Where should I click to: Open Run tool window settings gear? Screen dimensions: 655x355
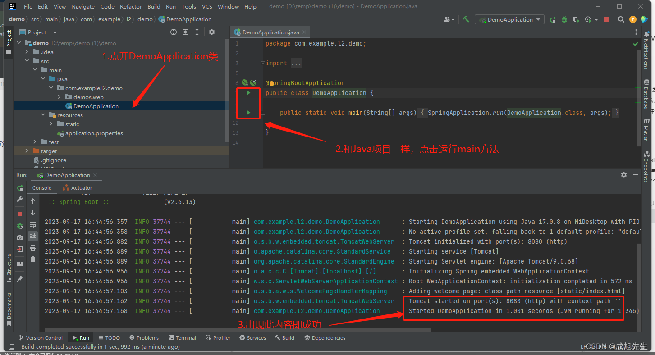[x=624, y=175]
